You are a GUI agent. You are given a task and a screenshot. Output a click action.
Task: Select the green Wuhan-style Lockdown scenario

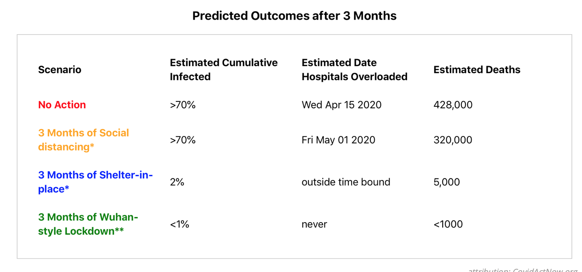(x=88, y=224)
